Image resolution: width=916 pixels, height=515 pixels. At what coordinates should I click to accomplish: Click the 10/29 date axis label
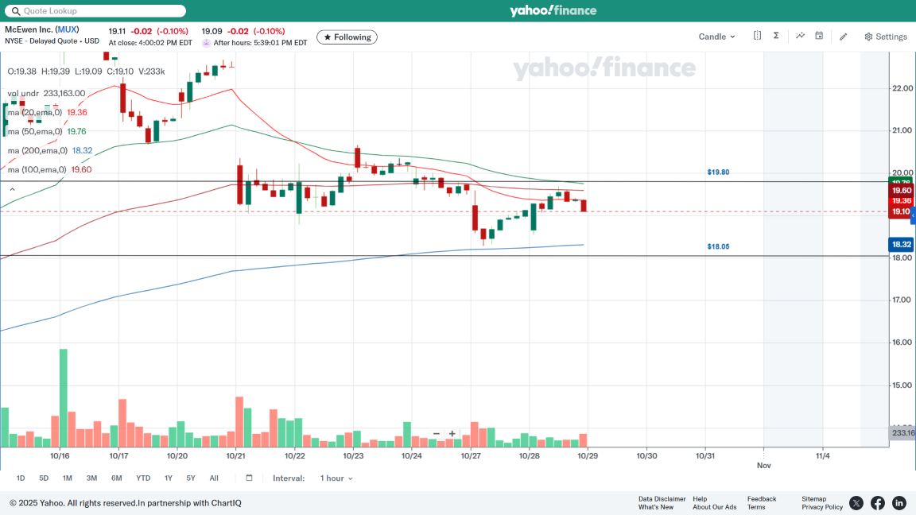(588, 455)
